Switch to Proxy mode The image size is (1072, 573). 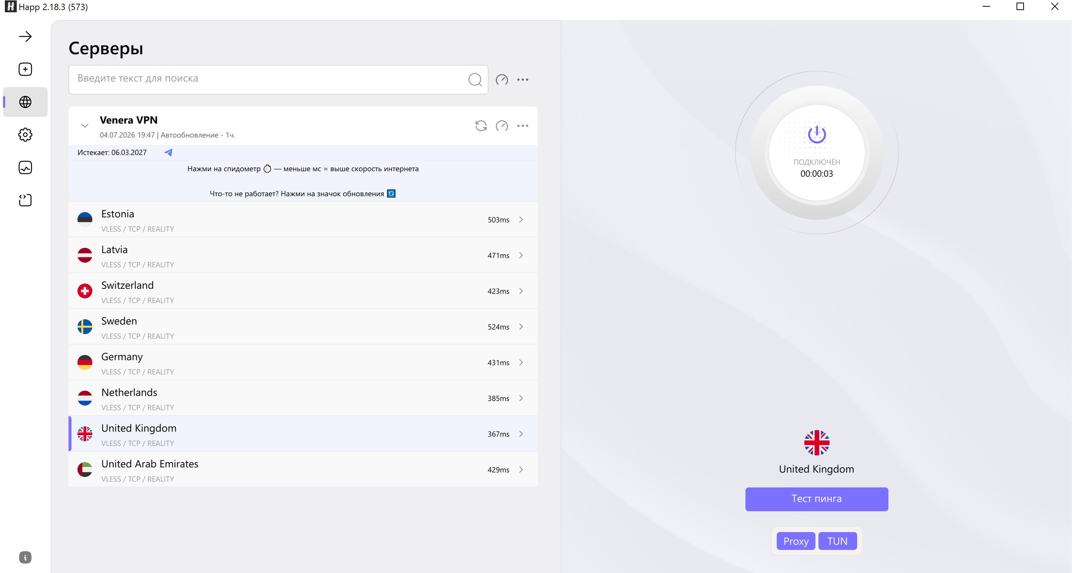click(x=796, y=541)
